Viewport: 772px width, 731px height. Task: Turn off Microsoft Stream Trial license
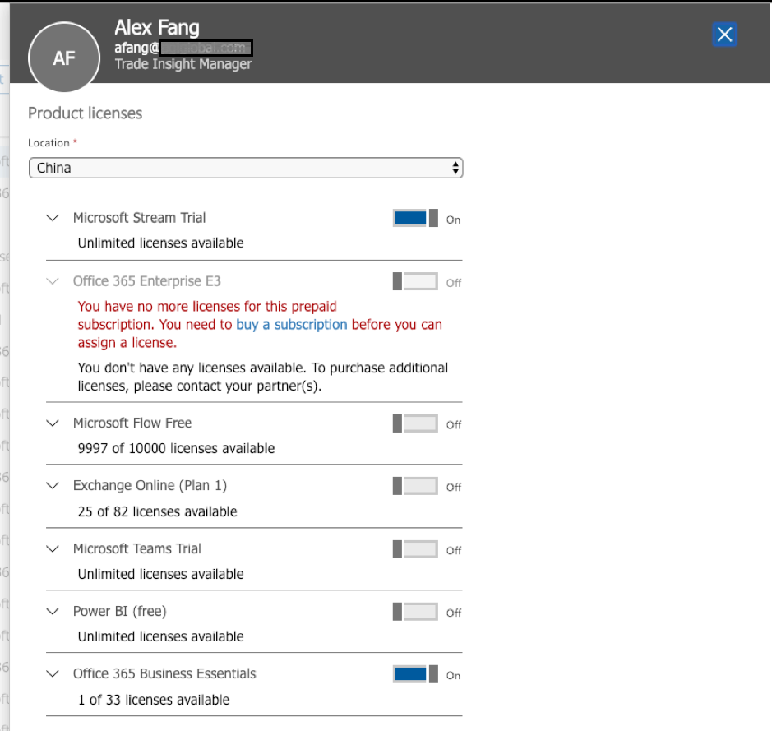[415, 218]
